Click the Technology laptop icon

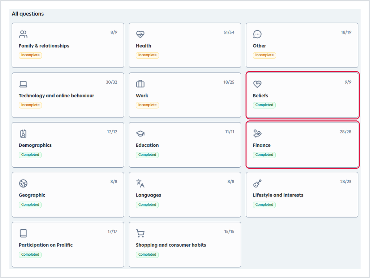click(23, 84)
